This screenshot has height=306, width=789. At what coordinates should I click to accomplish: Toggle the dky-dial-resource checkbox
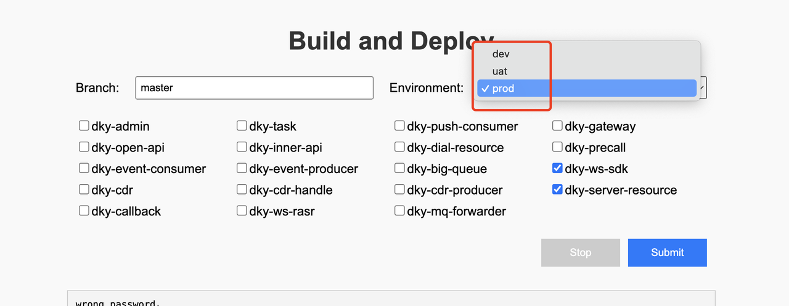point(400,147)
